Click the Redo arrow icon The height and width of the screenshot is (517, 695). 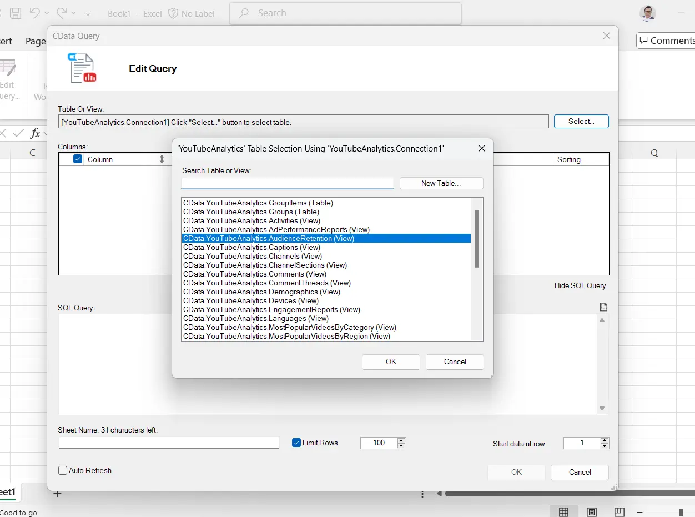[x=62, y=13]
